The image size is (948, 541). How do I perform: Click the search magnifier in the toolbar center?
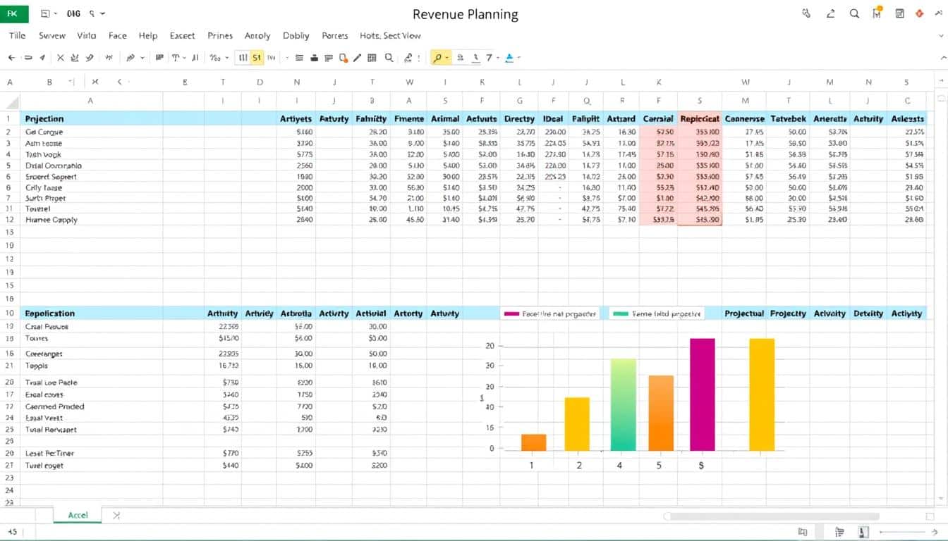pos(389,58)
